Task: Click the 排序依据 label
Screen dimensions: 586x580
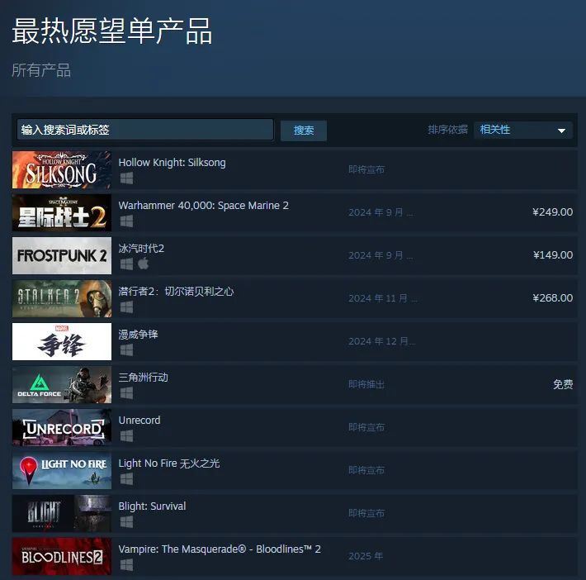Action: 447,130
